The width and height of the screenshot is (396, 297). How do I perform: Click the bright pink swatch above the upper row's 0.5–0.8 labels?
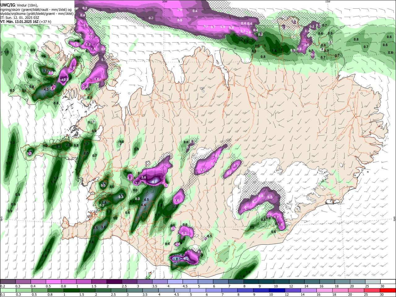[x=53, y=282]
